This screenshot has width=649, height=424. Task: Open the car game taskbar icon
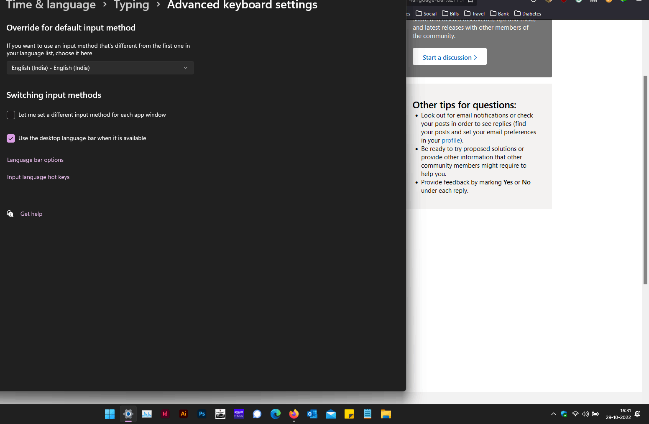click(x=220, y=414)
